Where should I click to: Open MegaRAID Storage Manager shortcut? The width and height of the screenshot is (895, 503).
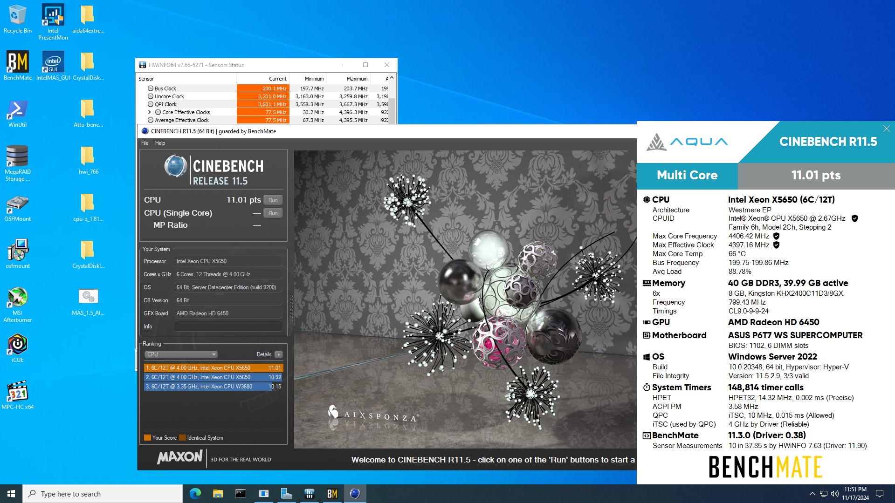17,163
